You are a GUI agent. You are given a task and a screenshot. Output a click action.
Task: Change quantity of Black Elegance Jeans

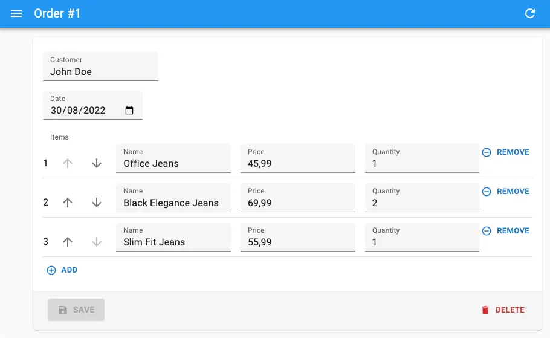tap(422, 203)
